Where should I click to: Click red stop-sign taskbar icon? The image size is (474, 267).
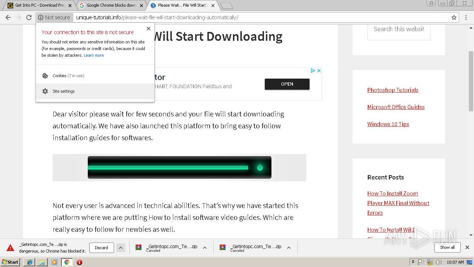pyautogui.click(x=79, y=262)
